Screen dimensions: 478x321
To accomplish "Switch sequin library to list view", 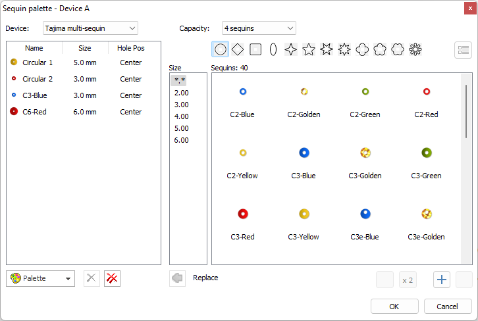I will [x=463, y=49].
